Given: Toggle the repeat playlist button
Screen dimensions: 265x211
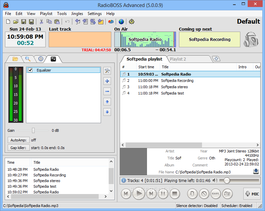Looking at the screenshot, I should click(227, 194).
